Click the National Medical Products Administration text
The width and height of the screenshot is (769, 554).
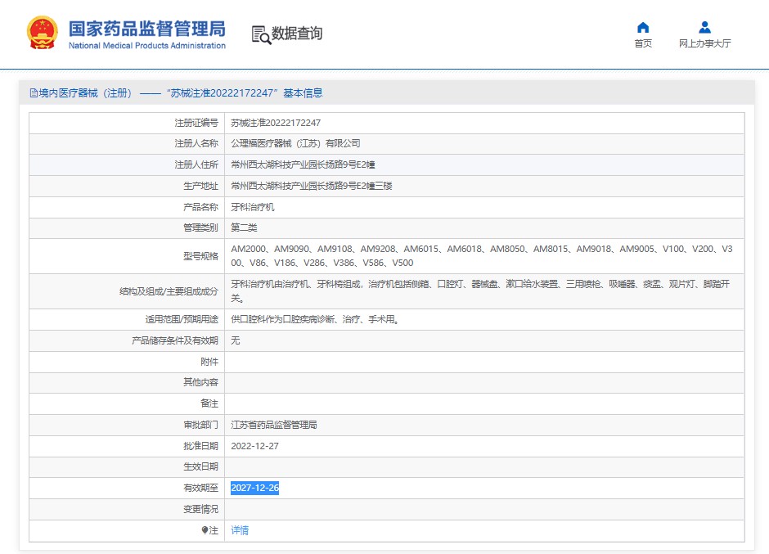tap(146, 46)
